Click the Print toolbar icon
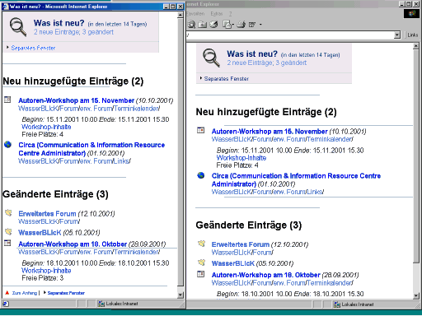 point(241,25)
